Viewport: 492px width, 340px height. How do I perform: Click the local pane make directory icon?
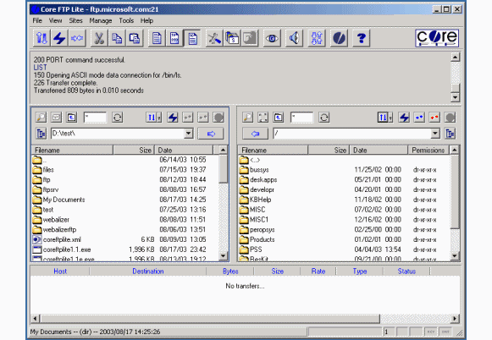(x=57, y=118)
